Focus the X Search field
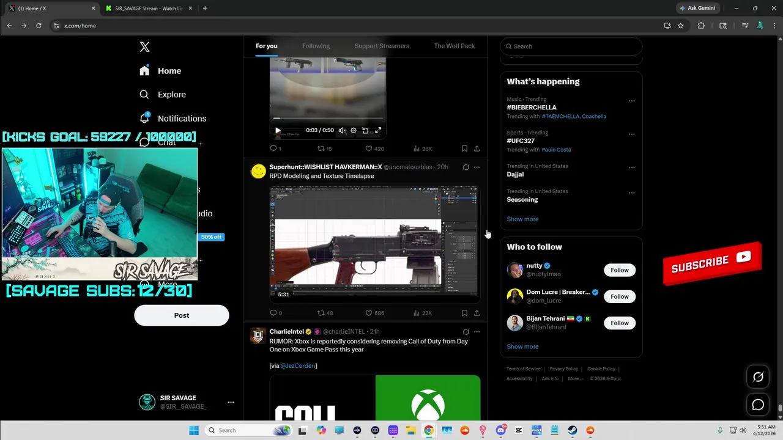Screen dimensions: 783x440 [571, 46]
